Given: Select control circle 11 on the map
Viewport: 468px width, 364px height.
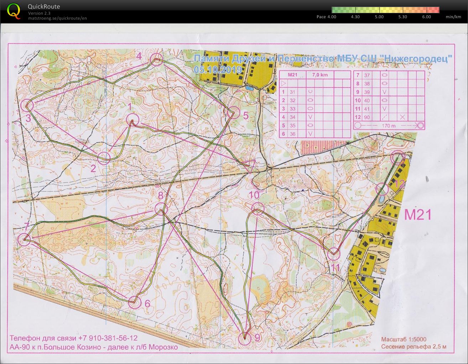Looking at the screenshot, I should [x=334, y=253].
